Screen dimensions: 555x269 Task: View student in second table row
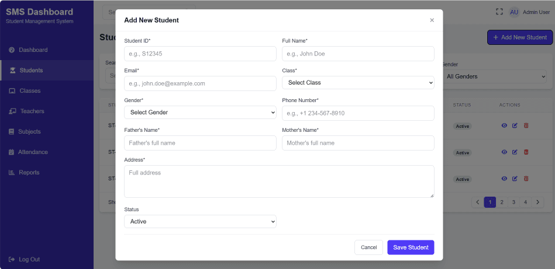point(504,152)
